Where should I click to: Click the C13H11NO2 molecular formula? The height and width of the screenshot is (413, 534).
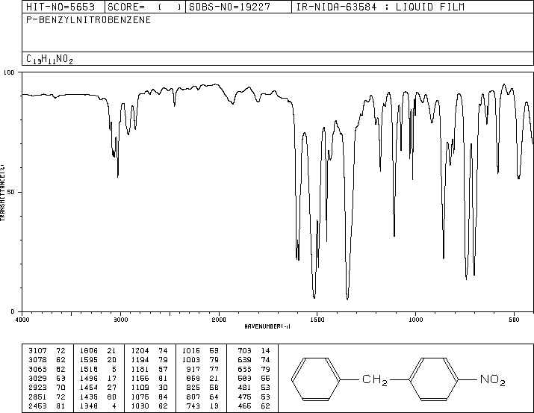(x=49, y=59)
